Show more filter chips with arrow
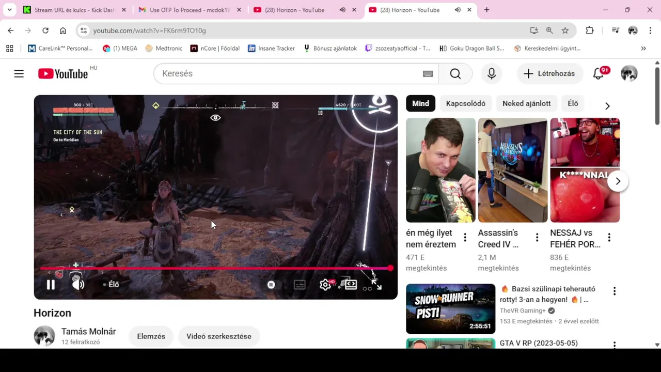 607,106
